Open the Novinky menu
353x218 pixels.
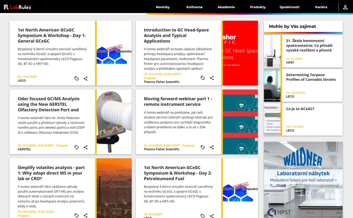tap(163, 7)
